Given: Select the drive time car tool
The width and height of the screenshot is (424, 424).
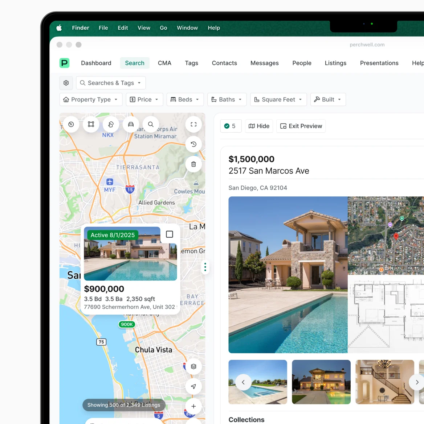Looking at the screenshot, I should click(x=131, y=124).
